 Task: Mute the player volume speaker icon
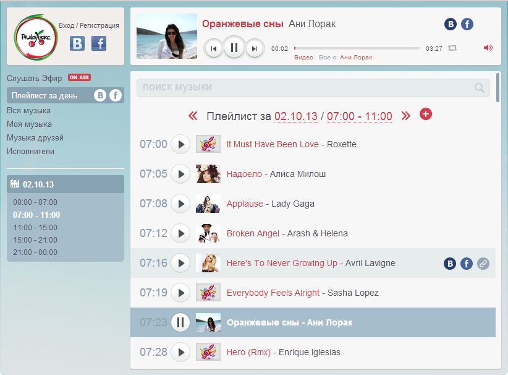488,48
